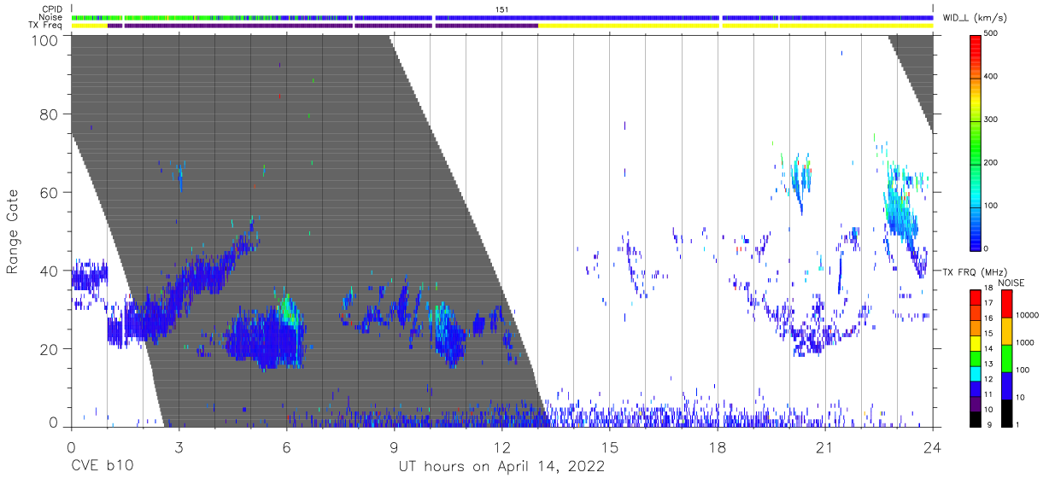1049x484 pixels.
Task: Click the x-axis tick label 24
Action: pyautogui.click(x=932, y=447)
